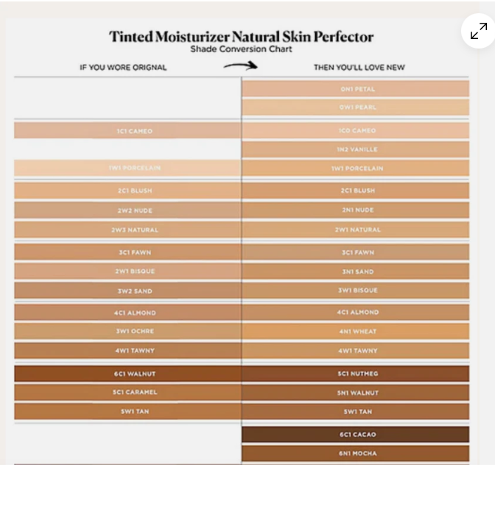Click the 6N1 Mocha shade bar

coord(355,453)
